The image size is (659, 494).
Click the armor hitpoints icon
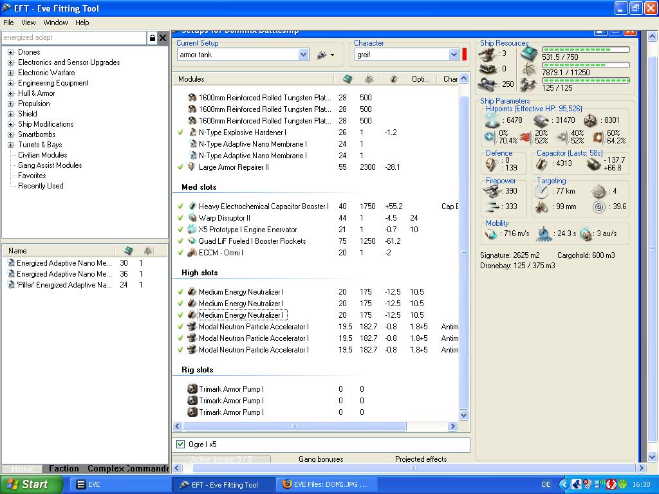coord(541,120)
